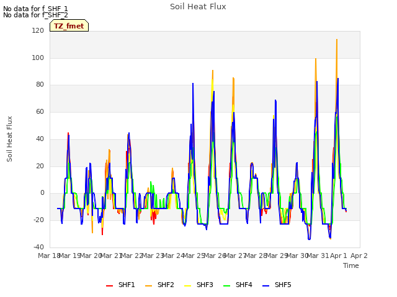Click the TZ_fmet annotation label
This screenshot has width=397, height=297.
click(x=69, y=26)
